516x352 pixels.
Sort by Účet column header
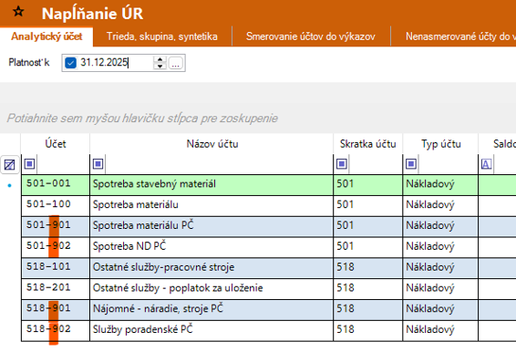pyautogui.click(x=56, y=144)
